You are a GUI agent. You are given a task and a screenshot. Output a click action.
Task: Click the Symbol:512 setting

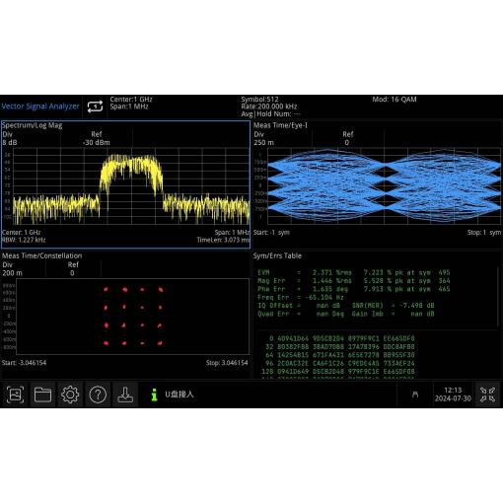click(x=259, y=99)
